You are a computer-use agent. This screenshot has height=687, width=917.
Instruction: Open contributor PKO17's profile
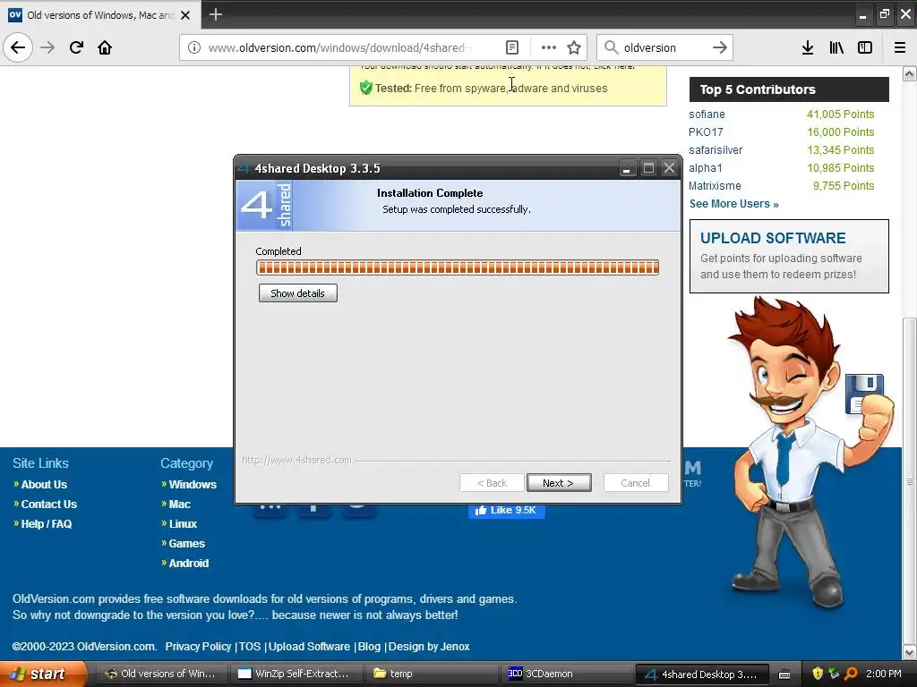tap(706, 132)
